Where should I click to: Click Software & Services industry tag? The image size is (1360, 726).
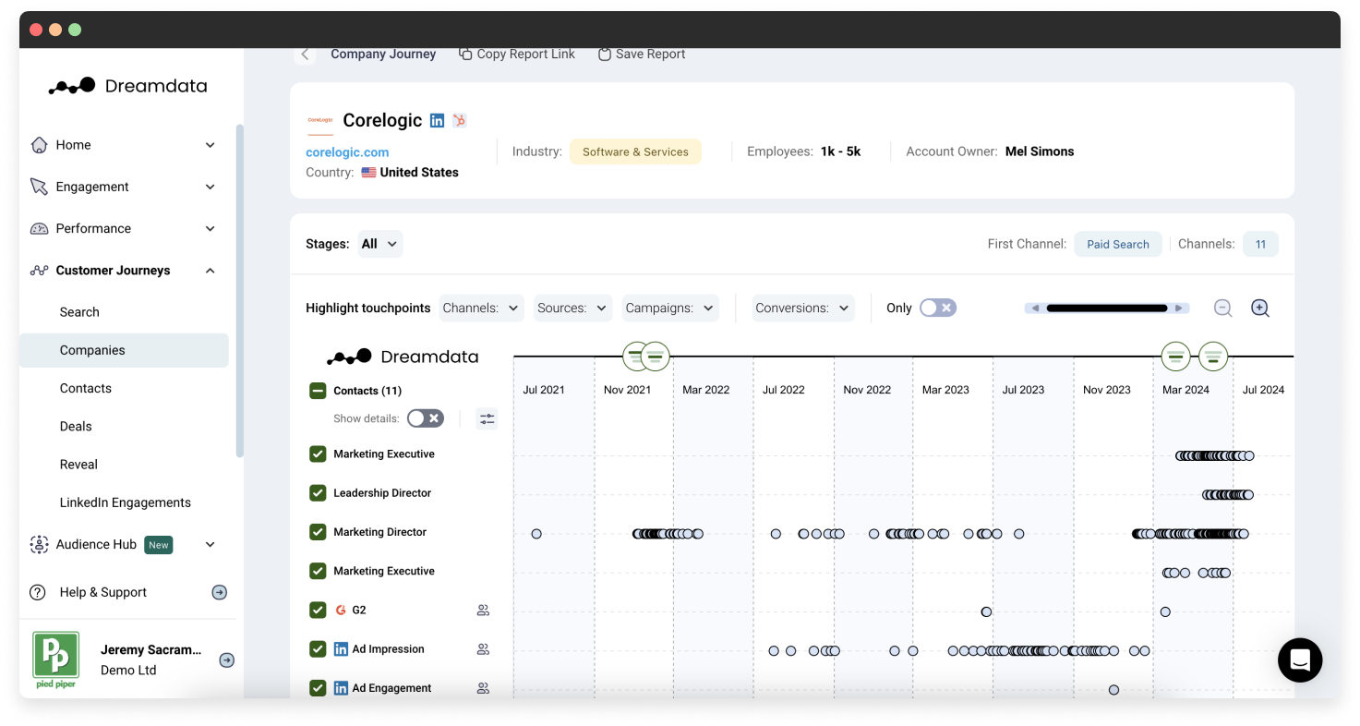coord(635,151)
